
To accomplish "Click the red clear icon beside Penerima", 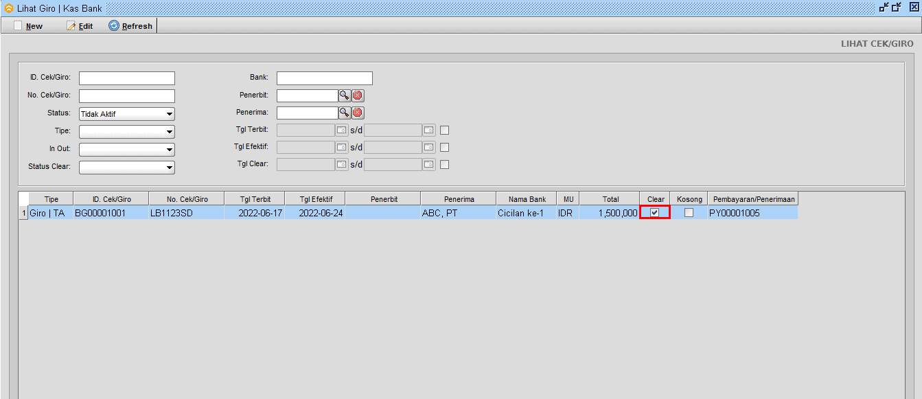I will click(358, 113).
